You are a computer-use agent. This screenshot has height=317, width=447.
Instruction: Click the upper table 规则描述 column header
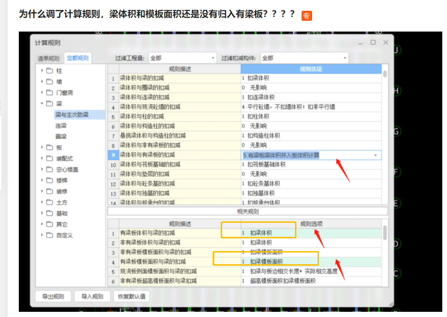coord(180,69)
